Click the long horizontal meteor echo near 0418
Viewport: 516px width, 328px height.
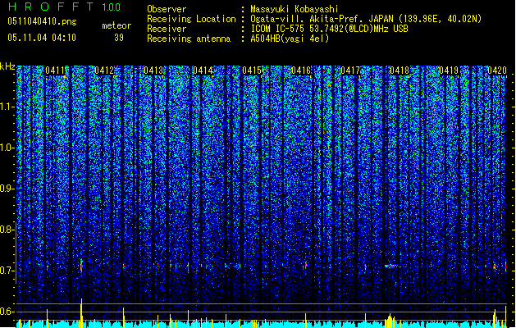click(x=395, y=266)
